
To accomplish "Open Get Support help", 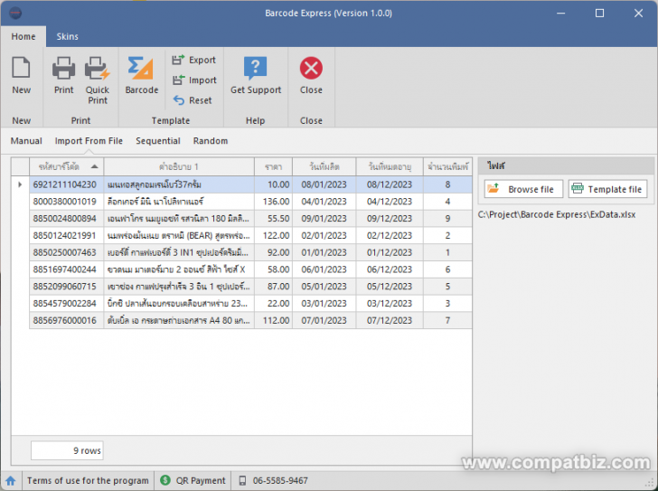I will tap(256, 76).
